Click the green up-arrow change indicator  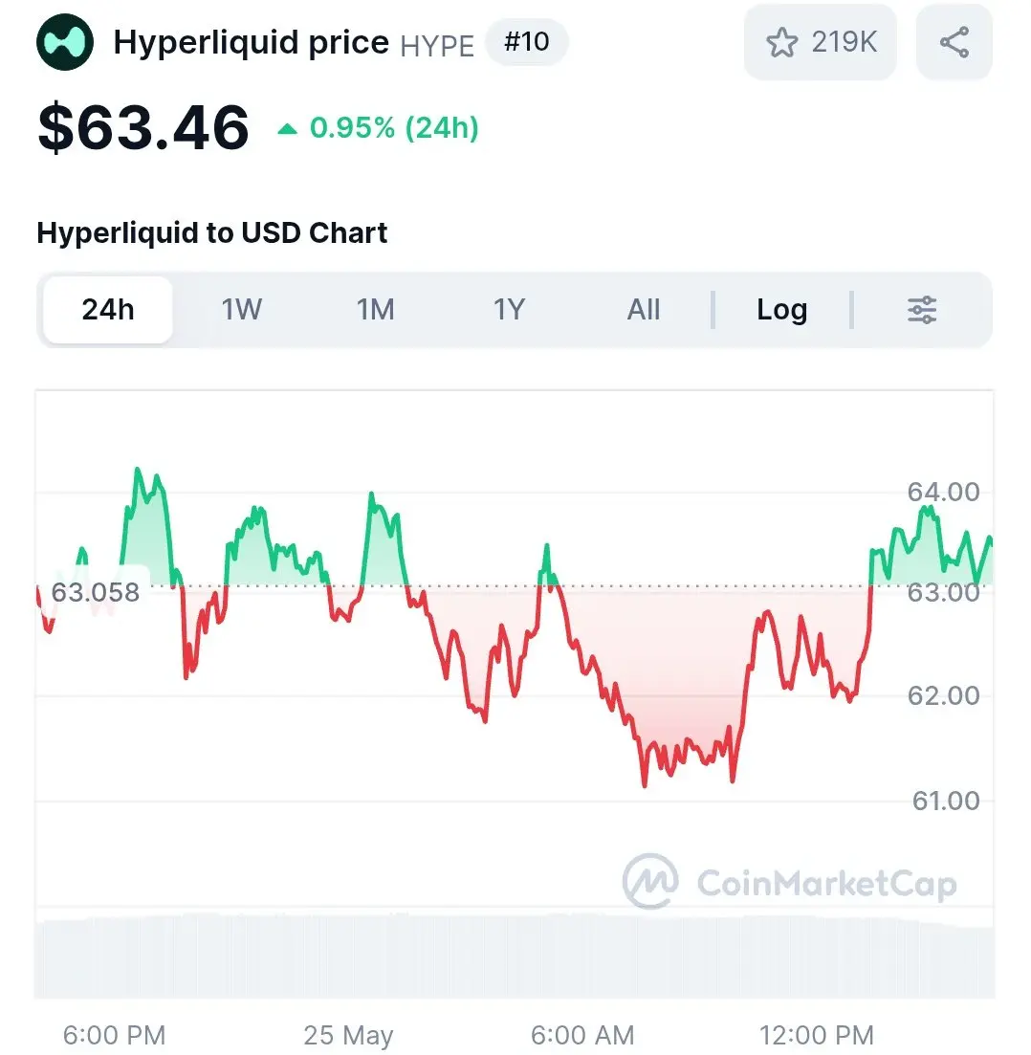287,128
